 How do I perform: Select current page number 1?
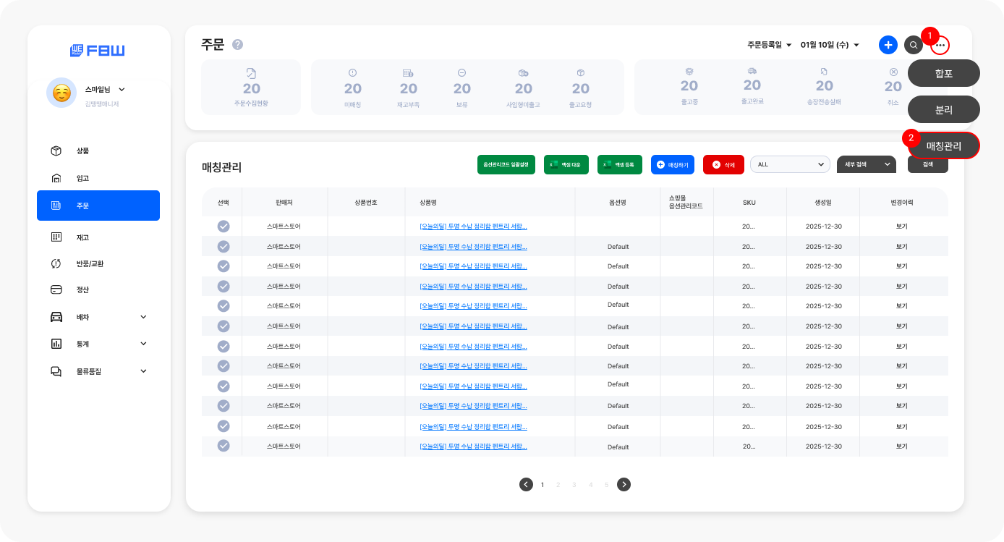point(543,485)
